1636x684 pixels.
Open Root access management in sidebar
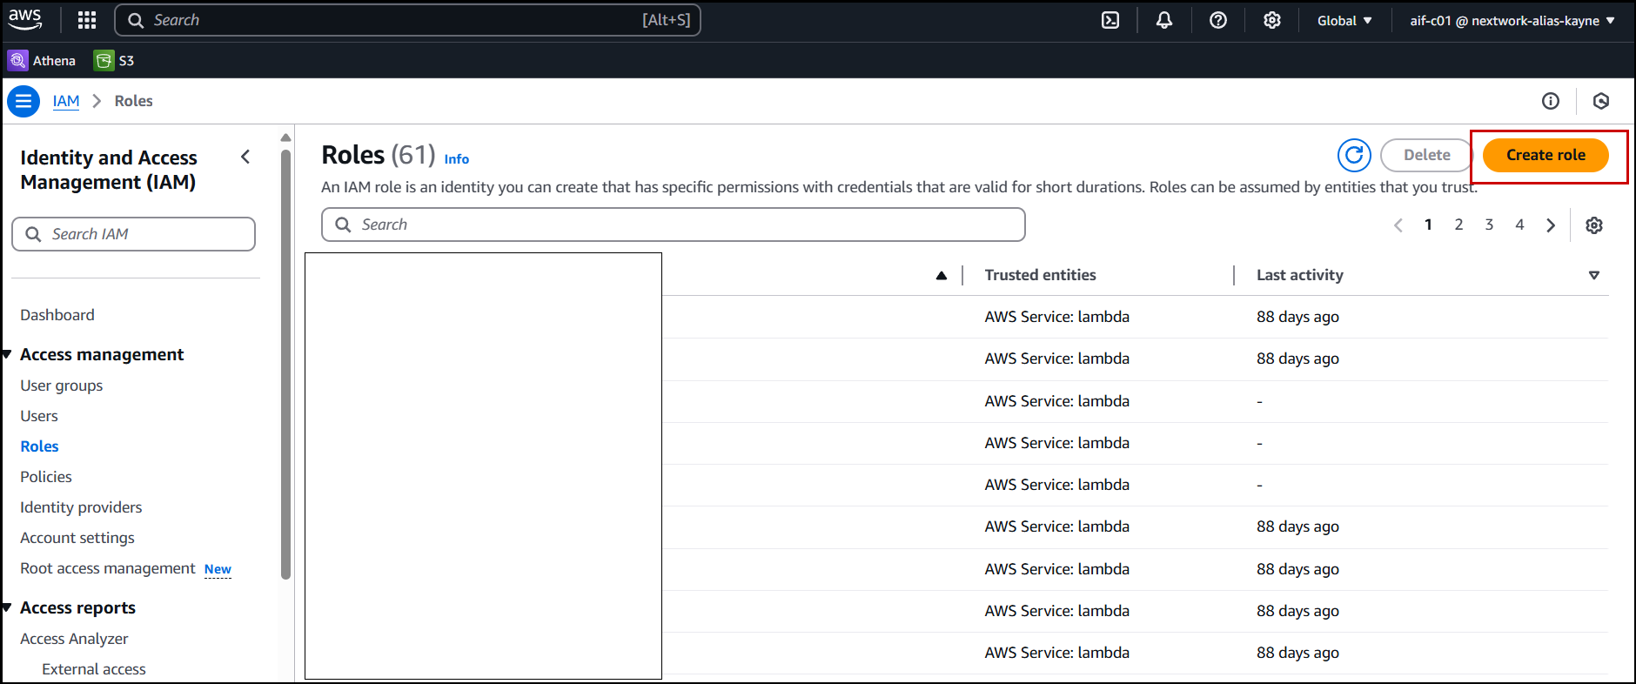tap(108, 568)
